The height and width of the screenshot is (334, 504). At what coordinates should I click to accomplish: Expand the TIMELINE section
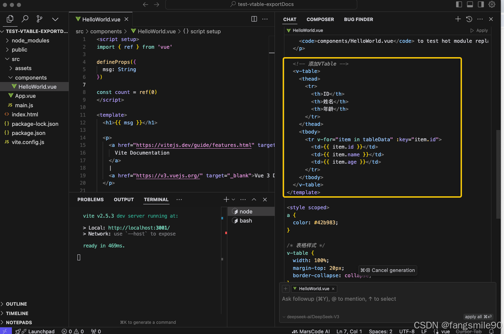coord(34,313)
